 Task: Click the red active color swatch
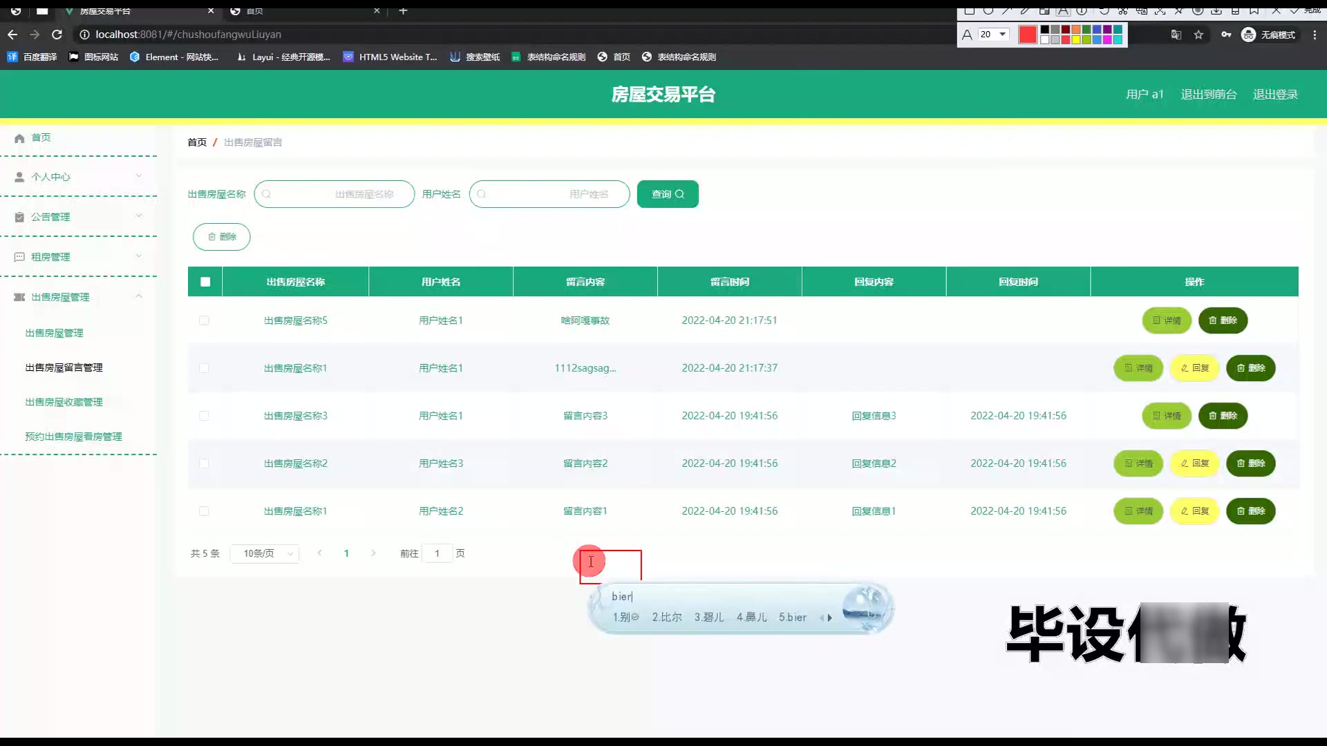pyautogui.click(x=1027, y=35)
